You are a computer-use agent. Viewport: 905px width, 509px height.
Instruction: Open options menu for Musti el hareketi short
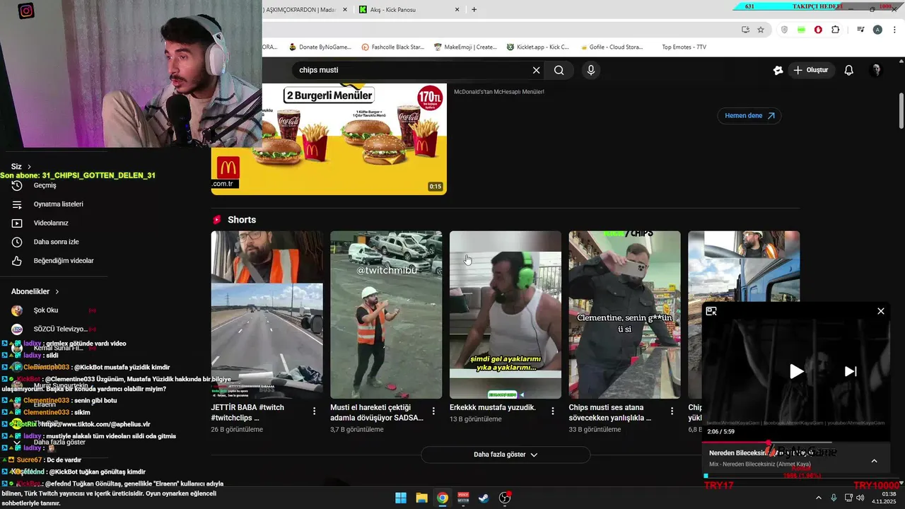click(x=433, y=411)
